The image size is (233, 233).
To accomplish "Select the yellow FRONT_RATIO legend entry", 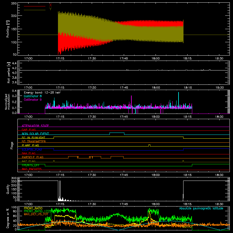I will click(33, 208).
